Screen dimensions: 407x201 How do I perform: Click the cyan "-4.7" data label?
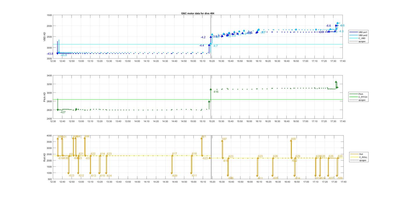click(x=215, y=46)
